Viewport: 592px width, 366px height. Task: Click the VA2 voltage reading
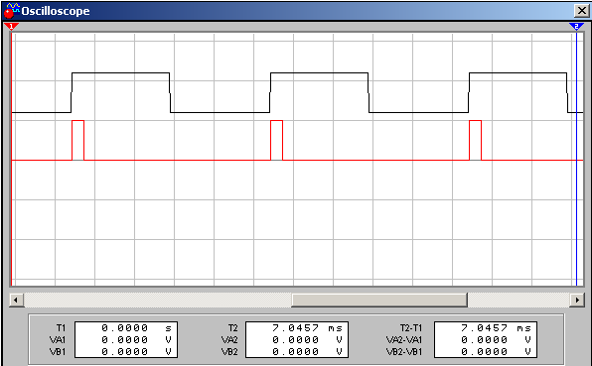307,340
